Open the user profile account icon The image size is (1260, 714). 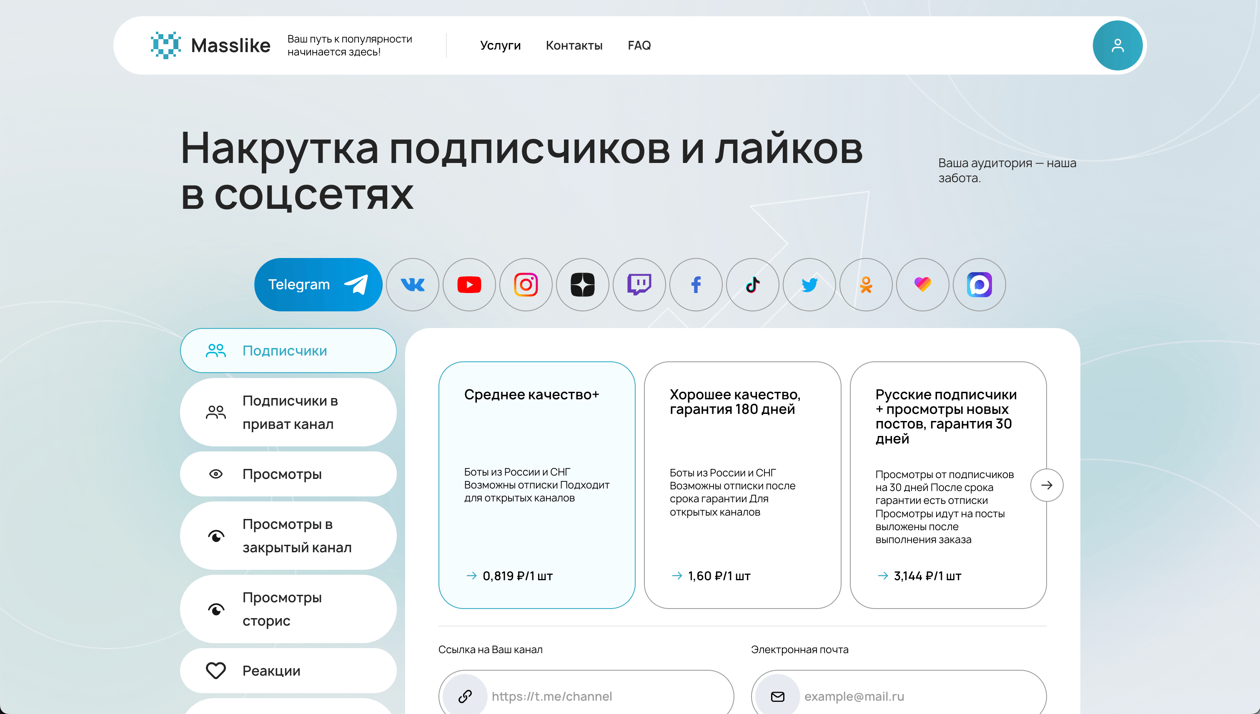click(1117, 45)
